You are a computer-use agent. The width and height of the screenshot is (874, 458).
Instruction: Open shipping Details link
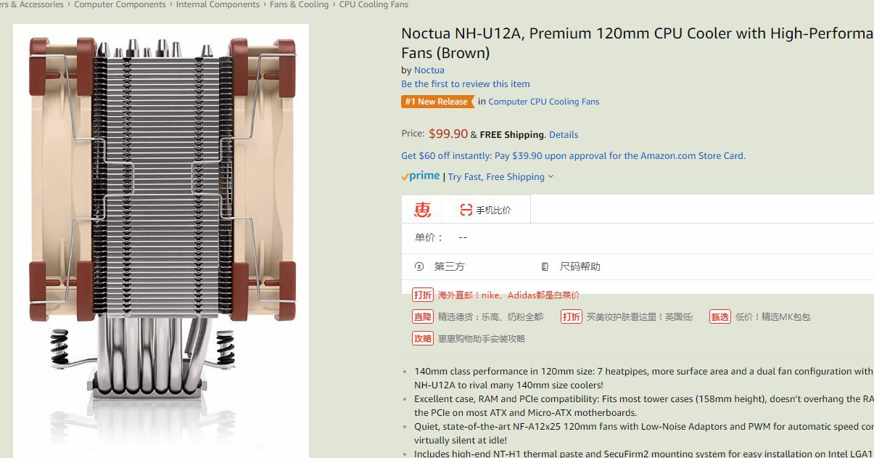tap(564, 134)
